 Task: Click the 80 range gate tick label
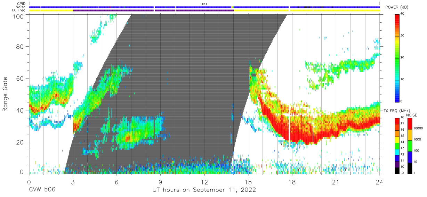20,47
